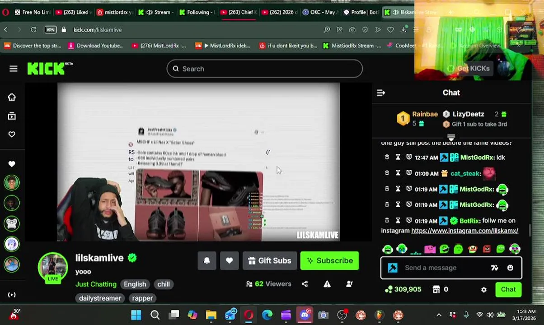The image size is (544, 325).
Task: Open the Opera main menu logo
Action: point(5,12)
